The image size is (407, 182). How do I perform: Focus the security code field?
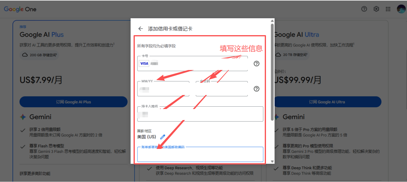pyautogui.click(x=222, y=89)
